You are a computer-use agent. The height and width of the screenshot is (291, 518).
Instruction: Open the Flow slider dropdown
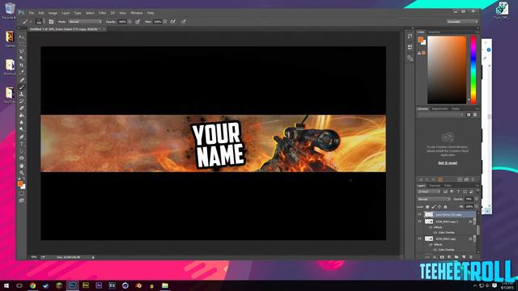165,22
